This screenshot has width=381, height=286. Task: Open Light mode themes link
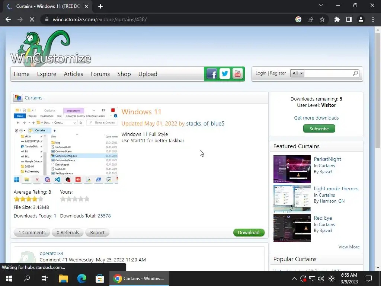[336, 188]
